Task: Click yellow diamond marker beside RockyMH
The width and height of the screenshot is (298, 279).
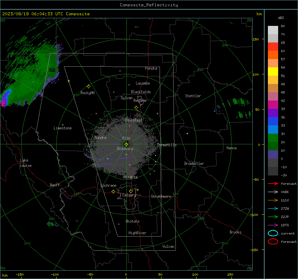Action: point(88,87)
